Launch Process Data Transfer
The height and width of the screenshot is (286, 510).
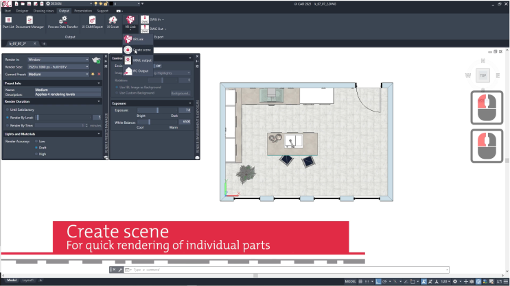tap(62, 22)
